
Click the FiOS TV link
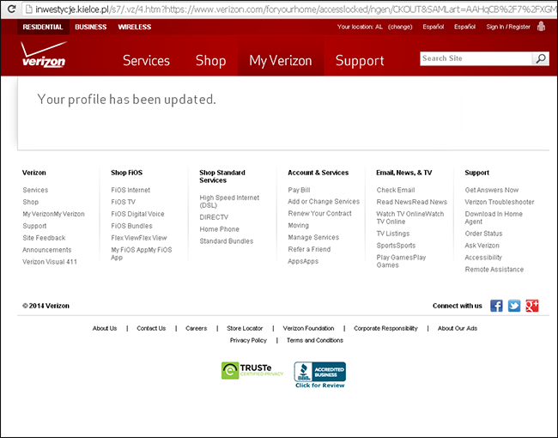123,202
